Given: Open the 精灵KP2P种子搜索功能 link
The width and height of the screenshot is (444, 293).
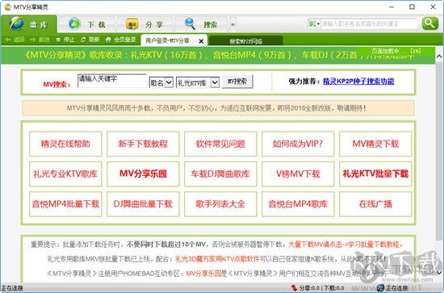Looking at the screenshot, I should 358,82.
